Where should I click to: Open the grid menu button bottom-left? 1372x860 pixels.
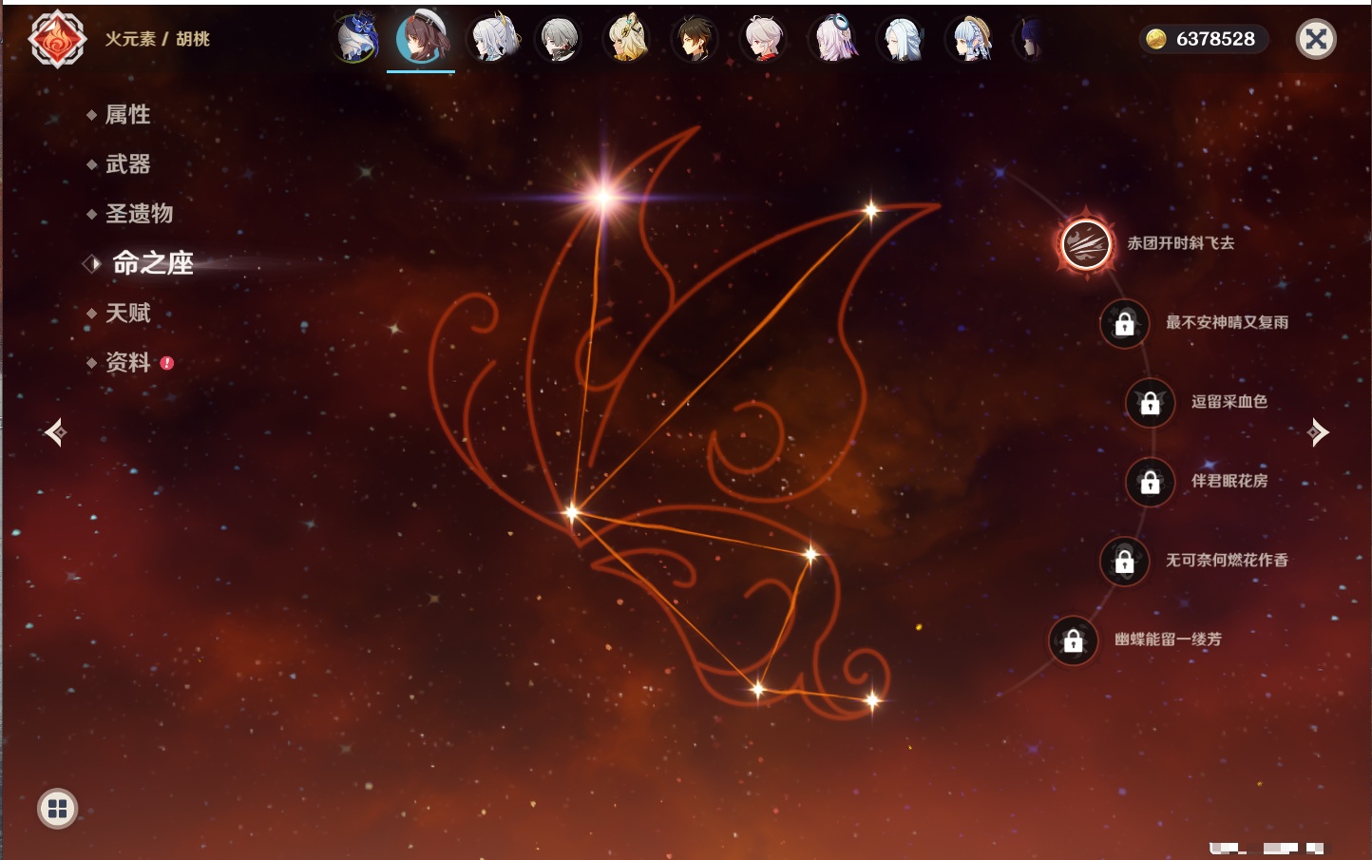[x=57, y=809]
